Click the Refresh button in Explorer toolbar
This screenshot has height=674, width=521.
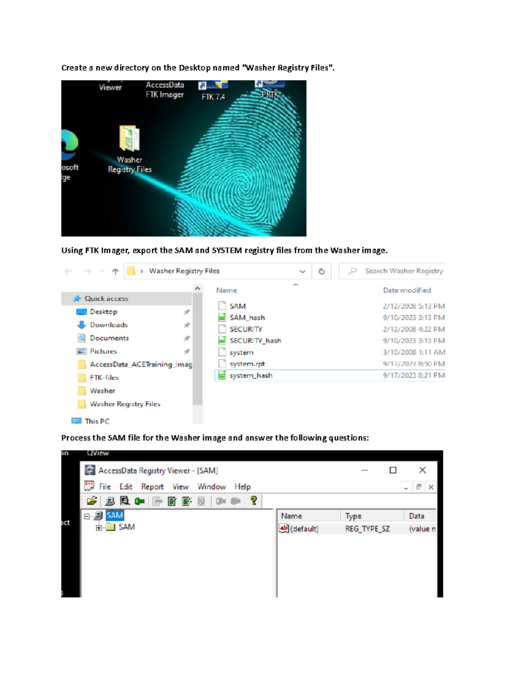pyautogui.click(x=321, y=270)
